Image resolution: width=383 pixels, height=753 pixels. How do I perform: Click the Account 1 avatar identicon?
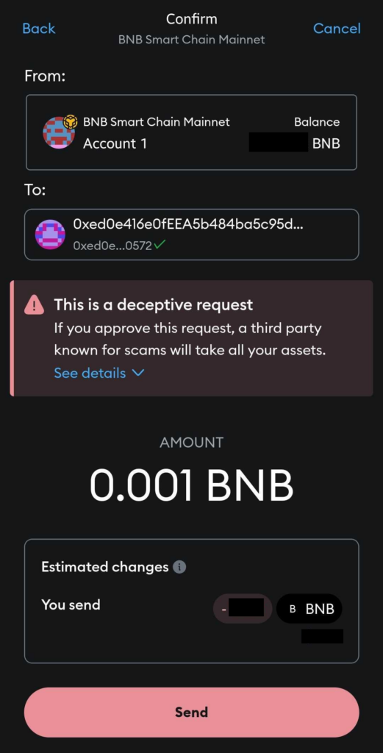[59, 132]
